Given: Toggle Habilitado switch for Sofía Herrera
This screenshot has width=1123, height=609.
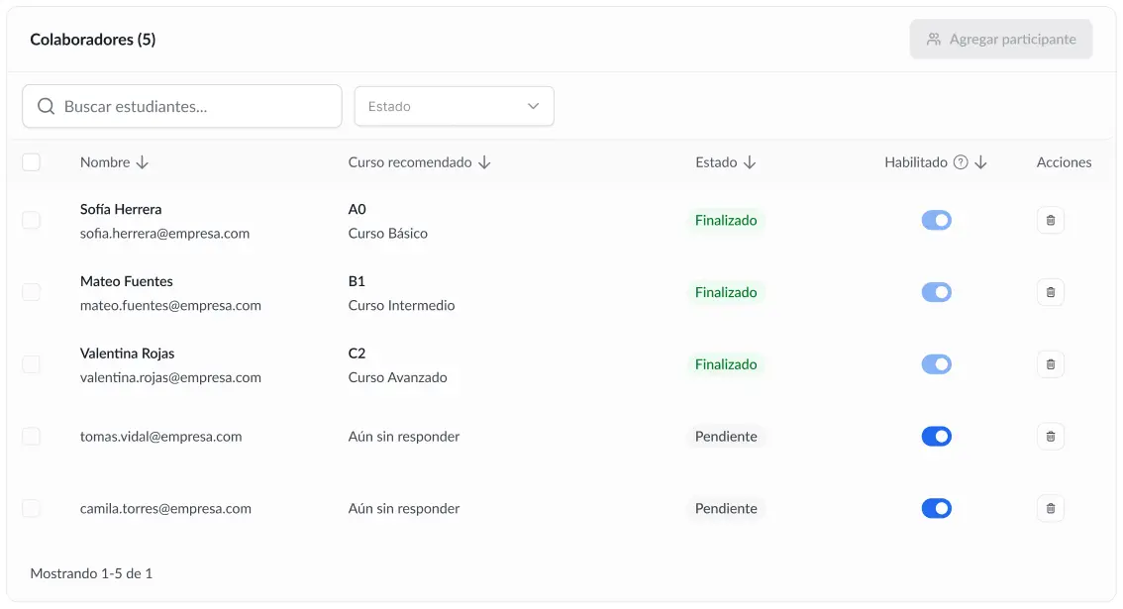Looking at the screenshot, I should [x=936, y=220].
